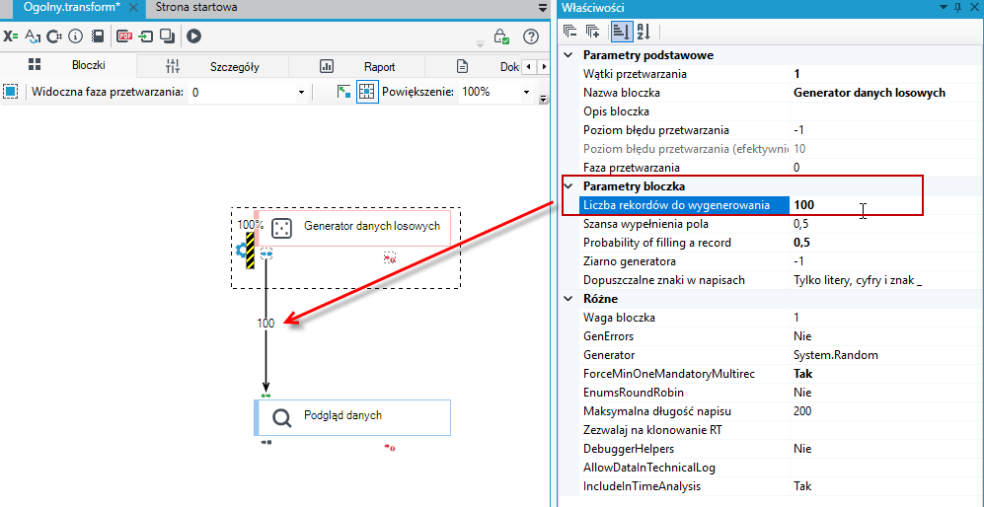Click the red error output port of Generator block
This screenshot has width=984, height=507.
[x=390, y=257]
